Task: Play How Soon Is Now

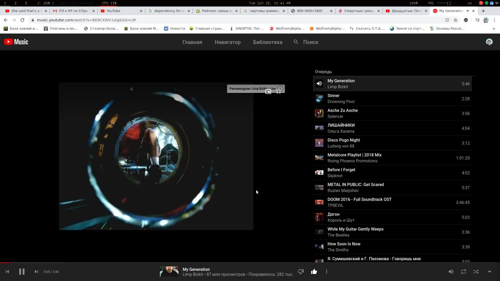Action: pos(392,247)
